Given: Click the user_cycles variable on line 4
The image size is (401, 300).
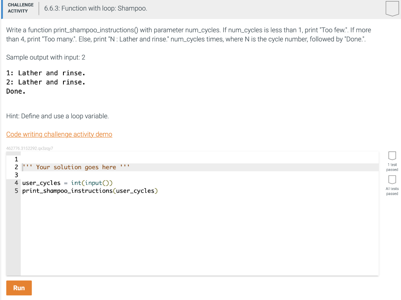Looking at the screenshot, I should (x=41, y=183).
